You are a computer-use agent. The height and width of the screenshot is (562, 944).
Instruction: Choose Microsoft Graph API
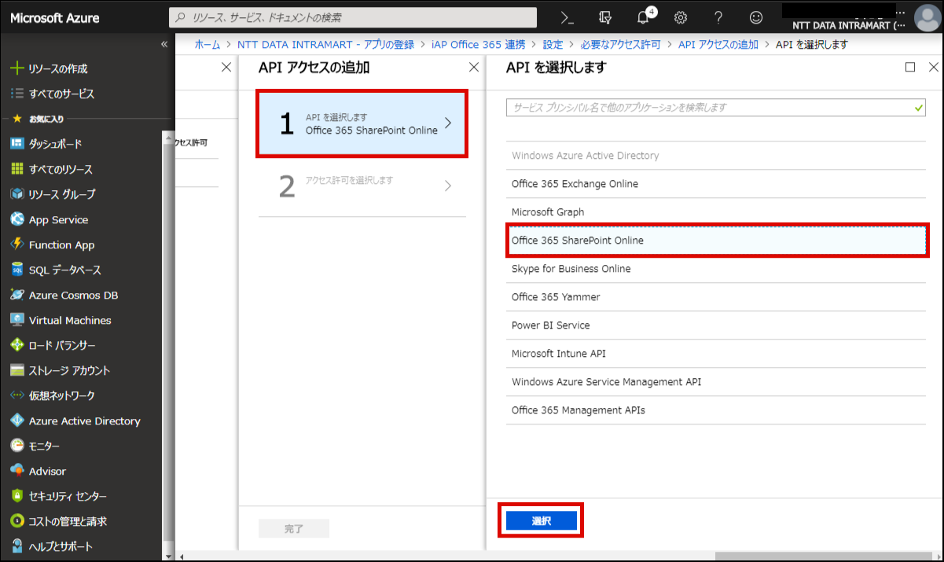click(717, 212)
